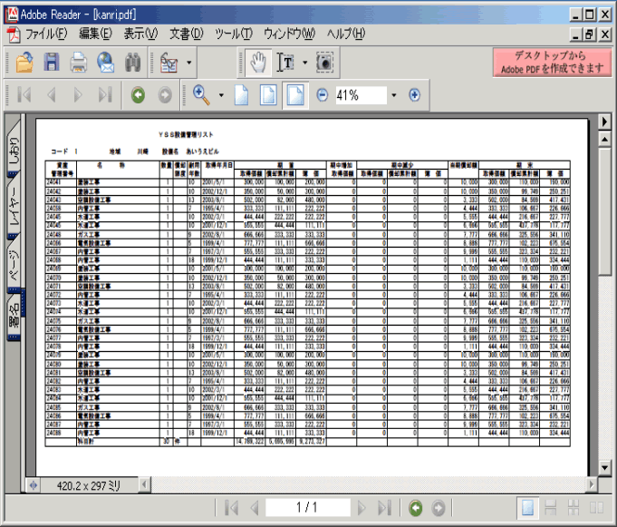
Task: Click grey Next View arrow in top toolbar
Action: point(165,95)
